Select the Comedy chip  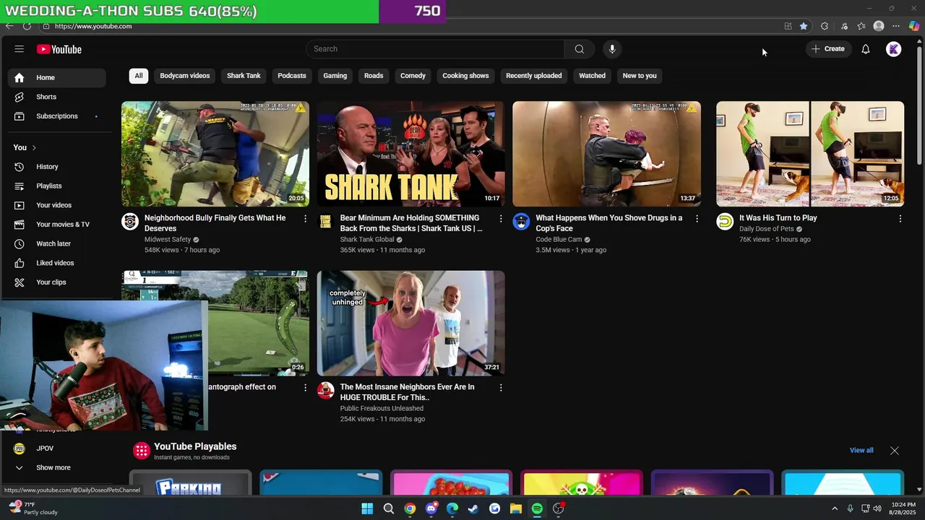tap(413, 76)
